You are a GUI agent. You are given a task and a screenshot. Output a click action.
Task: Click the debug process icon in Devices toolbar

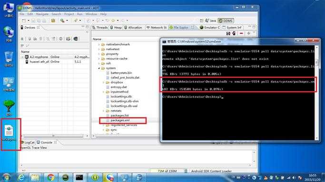point(22,39)
